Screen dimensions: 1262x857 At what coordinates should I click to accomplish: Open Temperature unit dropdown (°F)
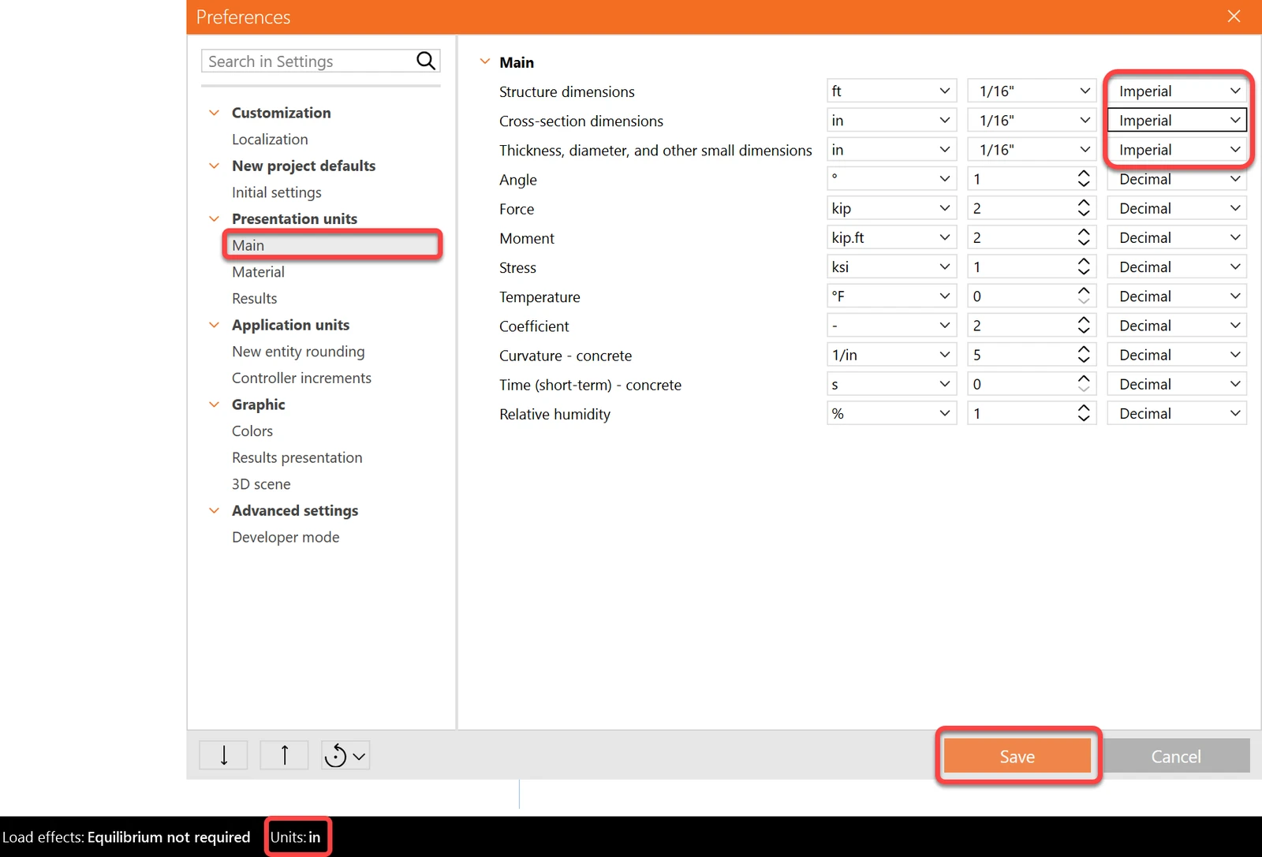(x=891, y=296)
